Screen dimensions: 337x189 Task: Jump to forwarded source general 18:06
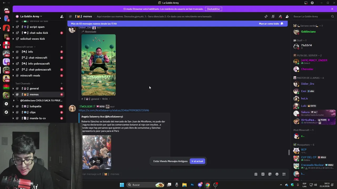(x=96, y=99)
